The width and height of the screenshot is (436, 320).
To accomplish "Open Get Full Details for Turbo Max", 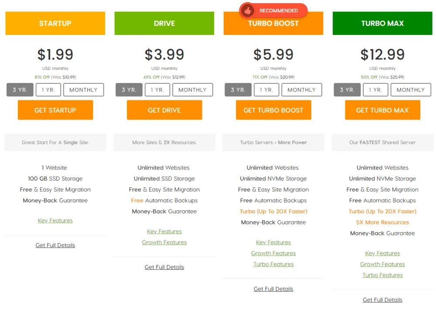I will [382, 300].
